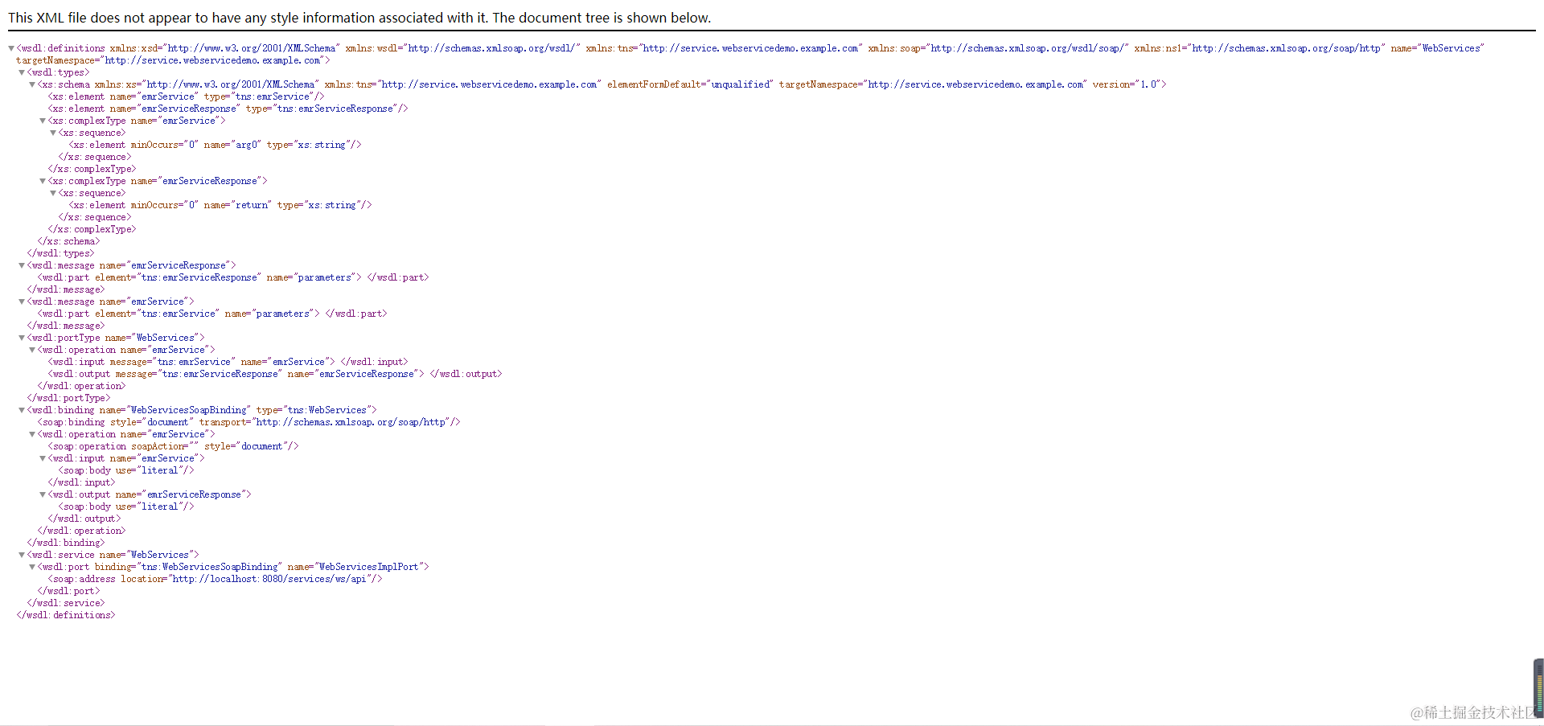Click the closing </wsdl:port> tag

point(68,591)
